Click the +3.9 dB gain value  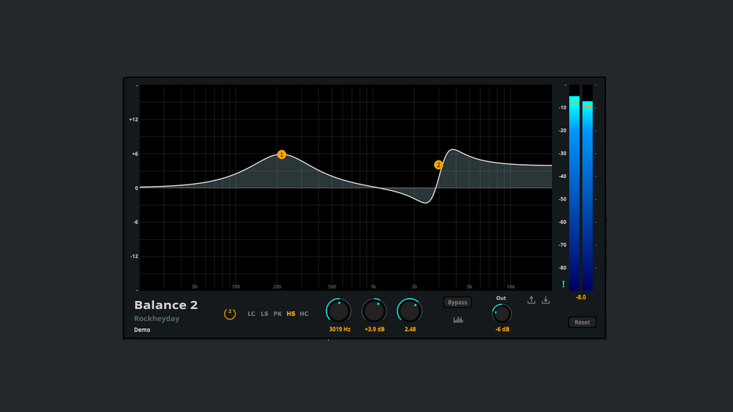374,330
